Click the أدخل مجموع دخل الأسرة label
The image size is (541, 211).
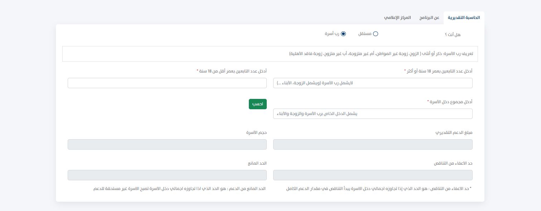click(x=450, y=102)
